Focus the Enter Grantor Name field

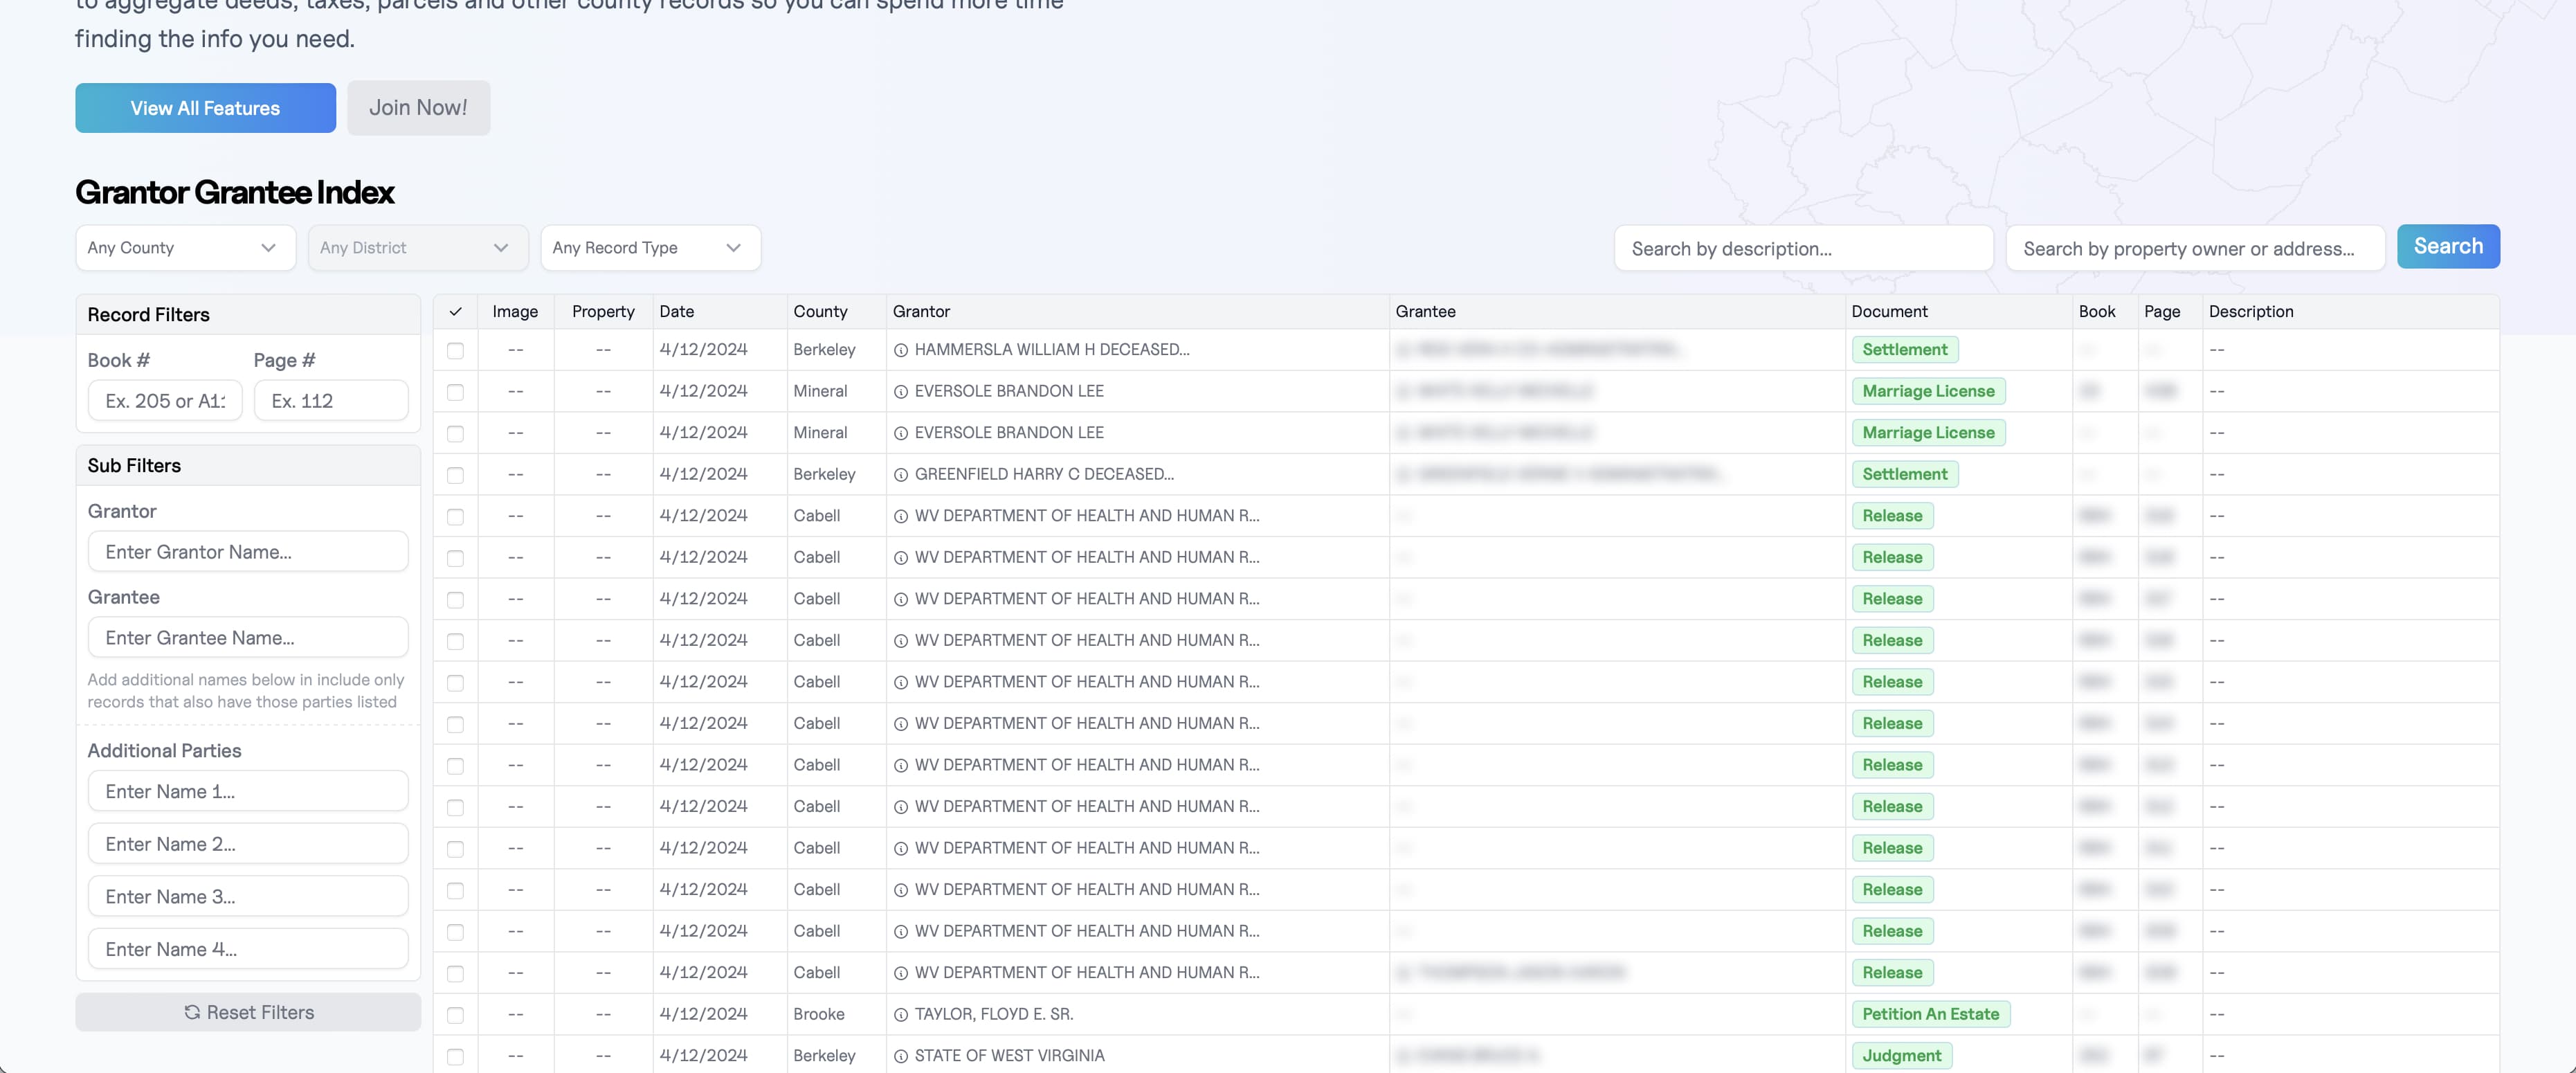click(x=248, y=552)
